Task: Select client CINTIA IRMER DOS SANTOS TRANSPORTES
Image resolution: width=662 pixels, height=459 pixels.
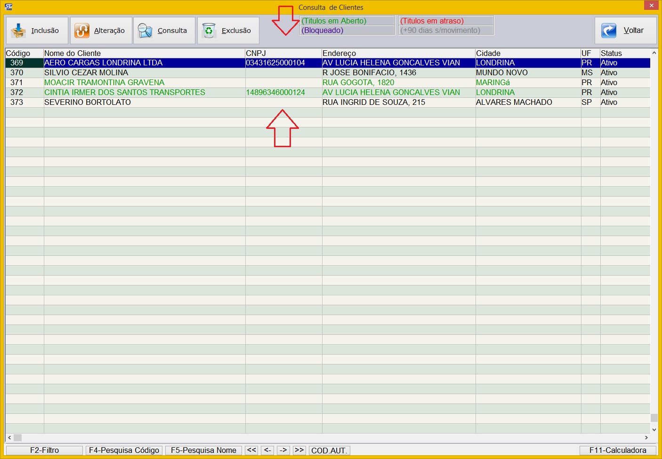Action: click(x=125, y=92)
